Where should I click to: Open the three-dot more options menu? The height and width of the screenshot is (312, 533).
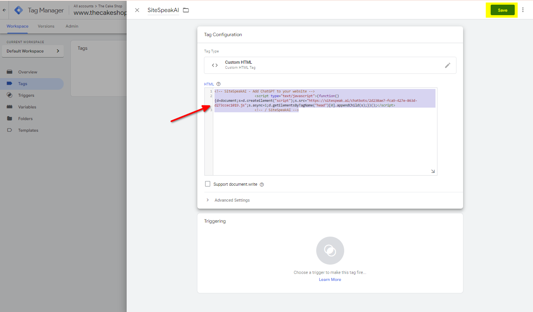(523, 10)
